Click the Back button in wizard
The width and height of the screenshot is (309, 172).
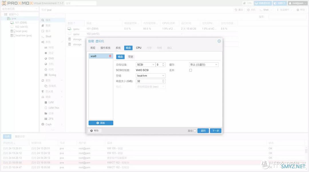coord(203,131)
